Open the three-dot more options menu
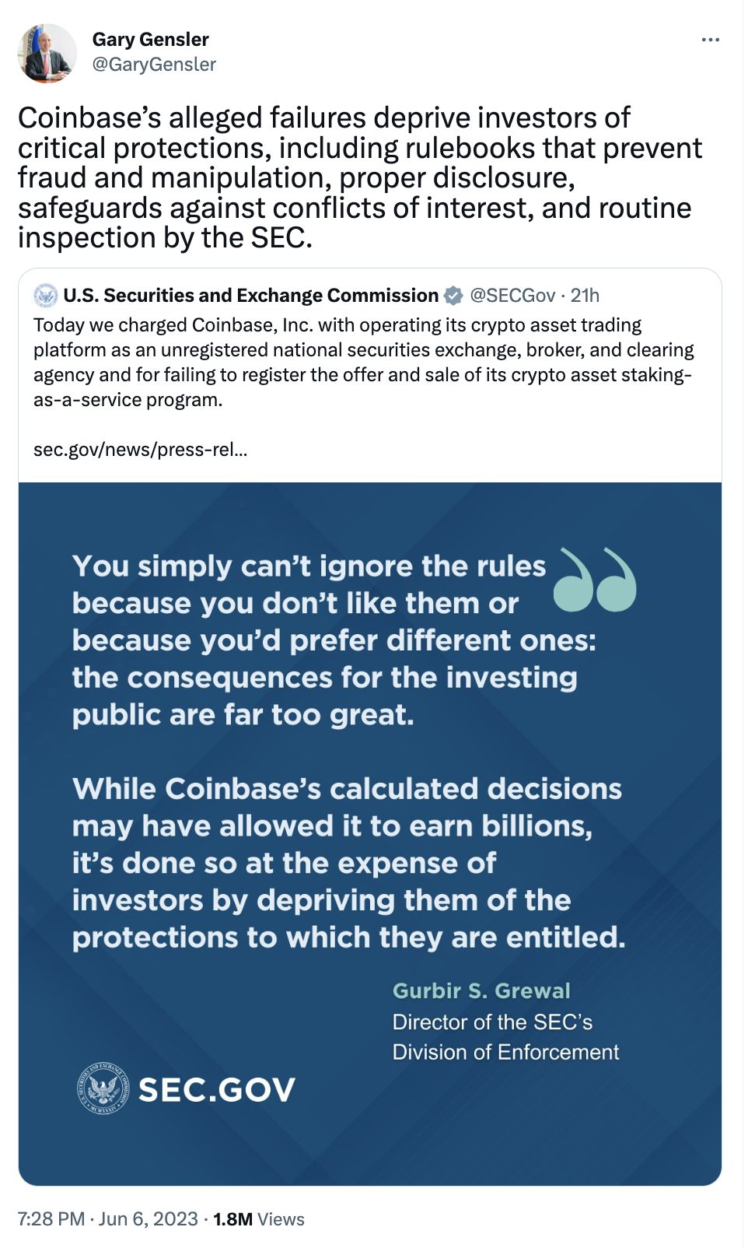The width and height of the screenshot is (748, 1248). point(710,40)
